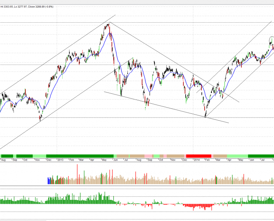Click the horizontal scrollbar thumb at the bottom left

point(22,220)
